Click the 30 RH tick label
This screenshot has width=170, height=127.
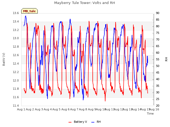point(158,92)
